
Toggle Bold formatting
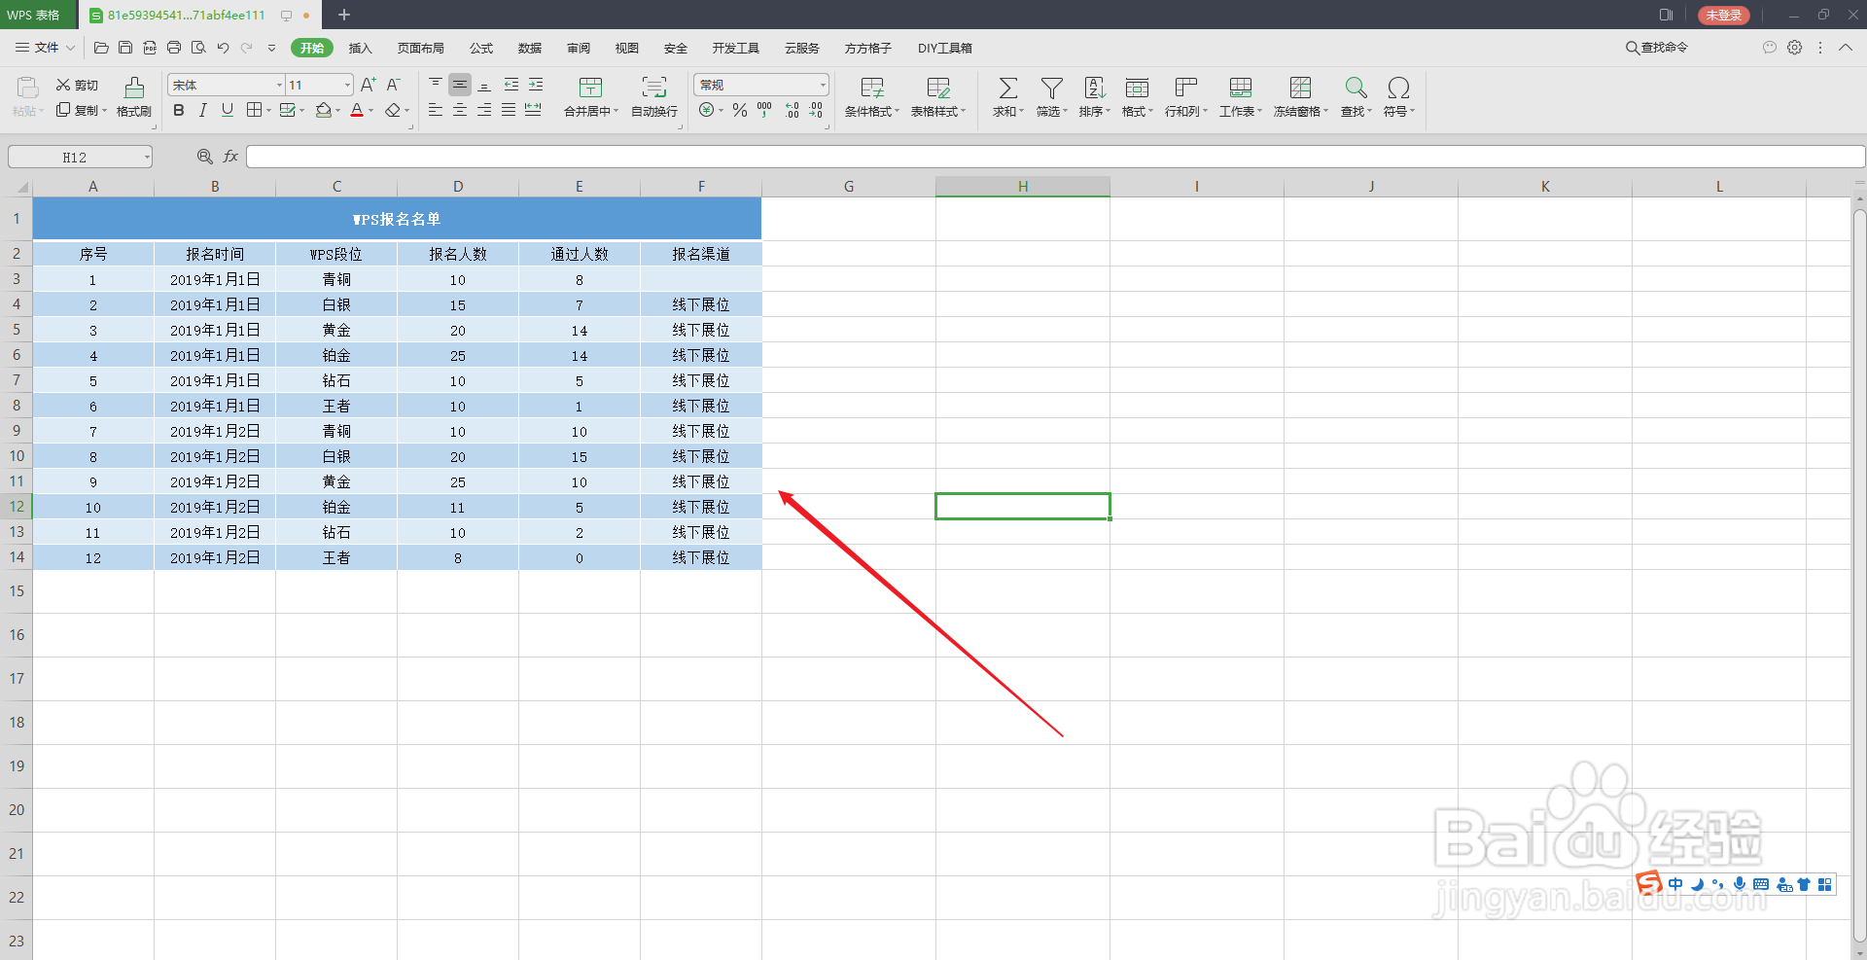coord(179,110)
